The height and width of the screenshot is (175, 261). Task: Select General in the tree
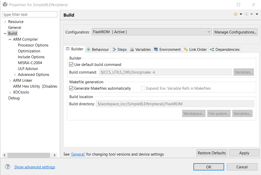(x=15, y=28)
